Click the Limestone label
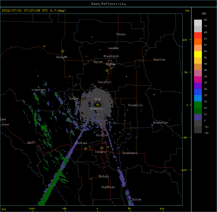Viewport: 217px width, 212px height. coord(39,90)
